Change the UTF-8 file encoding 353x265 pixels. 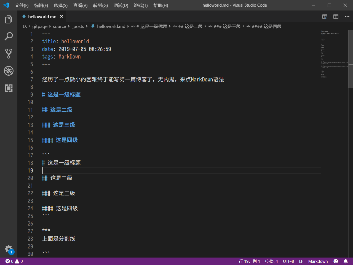click(x=288, y=261)
